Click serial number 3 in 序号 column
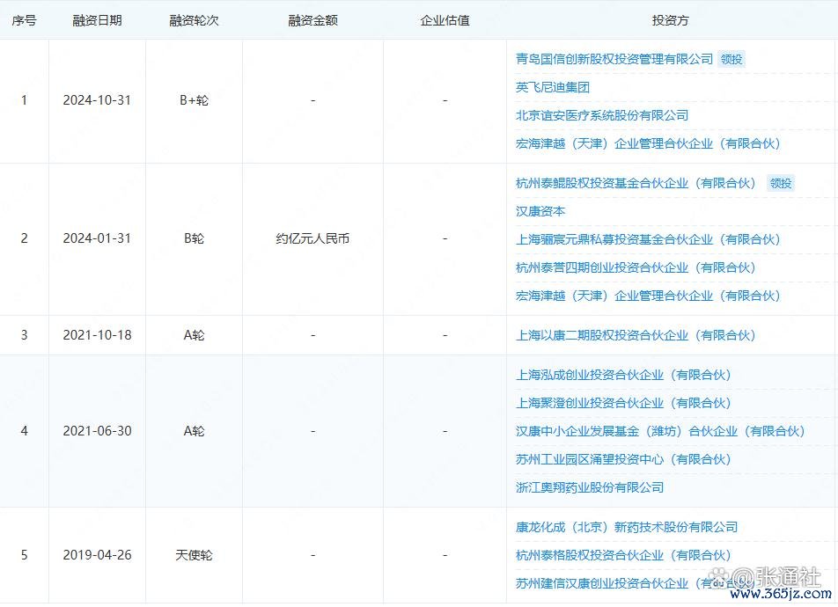This screenshot has height=607, width=838. point(24,335)
